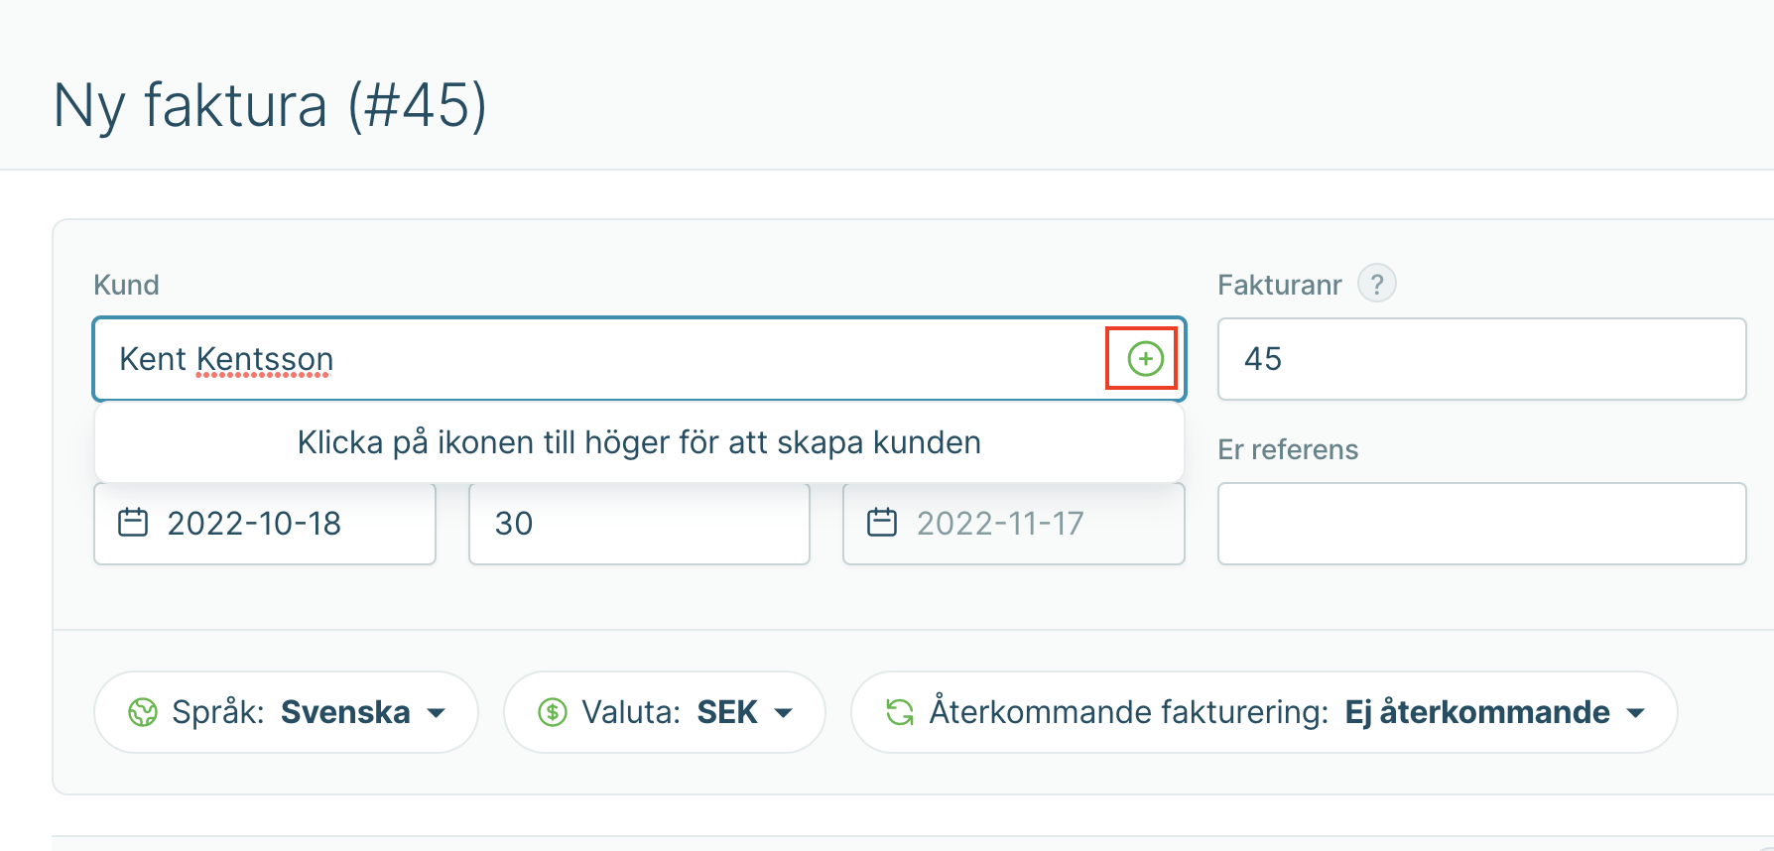Click calendar icon beside due date 2022-11-17
The image size is (1774, 851).
click(x=882, y=523)
